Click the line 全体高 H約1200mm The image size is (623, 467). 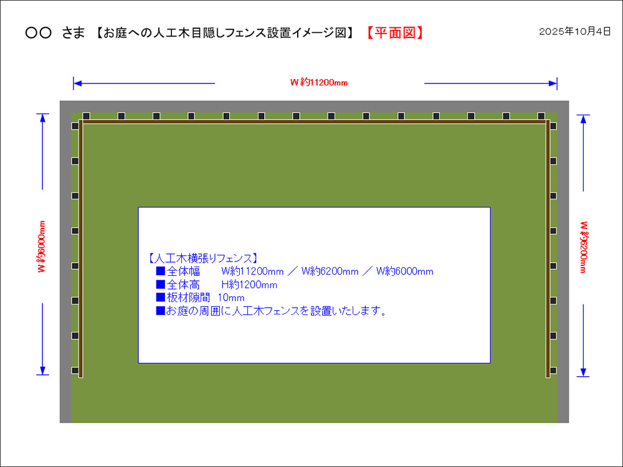click(216, 285)
